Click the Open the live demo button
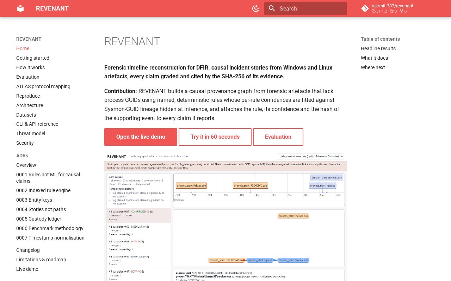This screenshot has width=451, height=281. [141, 137]
